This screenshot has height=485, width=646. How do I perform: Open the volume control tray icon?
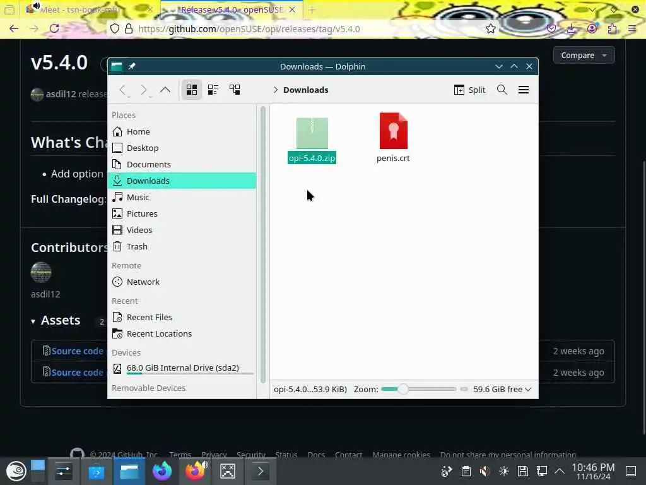tap(485, 471)
